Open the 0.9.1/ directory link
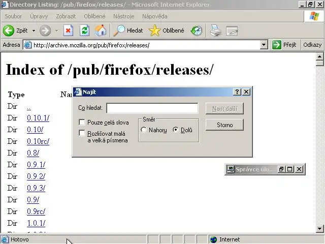The height and width of the screenshot is (244, 325). tap(36, 165)
